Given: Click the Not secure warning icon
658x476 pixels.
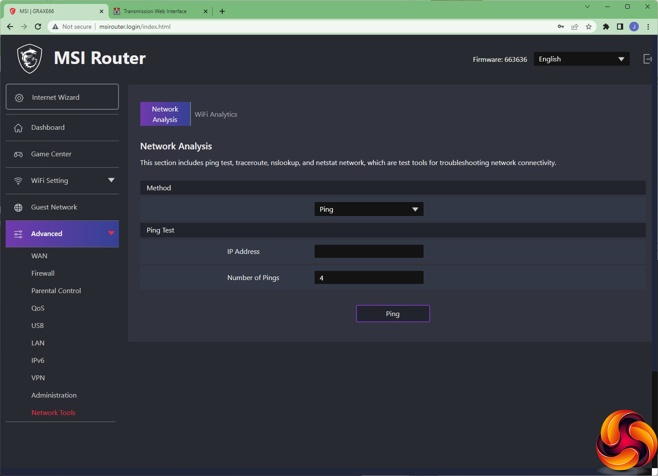Looking at the screenshot, I should (55, 27).
